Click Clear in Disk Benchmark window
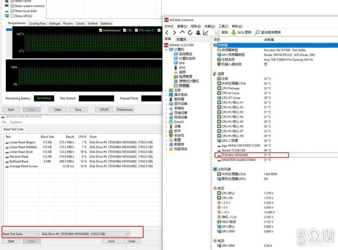 coord(132,241)
